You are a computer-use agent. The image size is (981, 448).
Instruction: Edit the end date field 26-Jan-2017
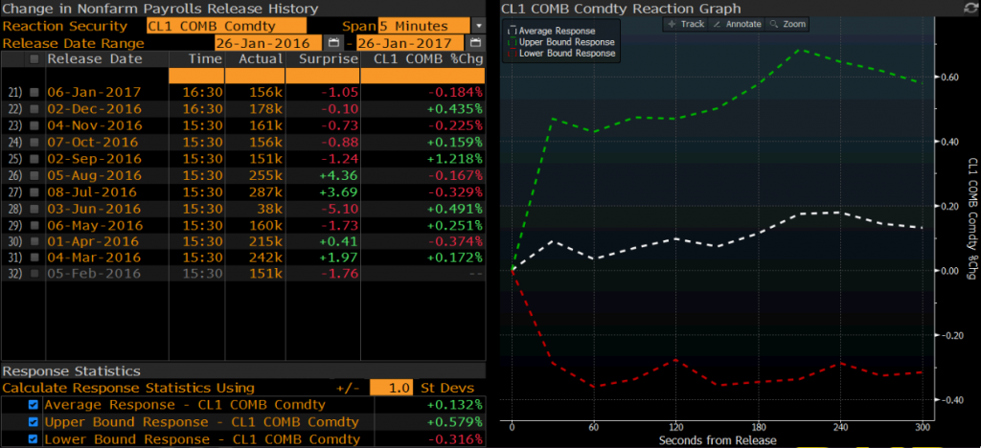[410, 43]
